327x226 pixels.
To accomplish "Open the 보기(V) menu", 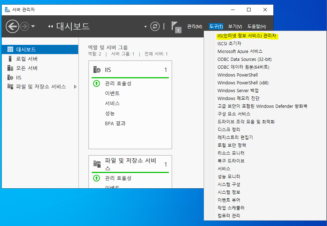I will pos(235,27).
